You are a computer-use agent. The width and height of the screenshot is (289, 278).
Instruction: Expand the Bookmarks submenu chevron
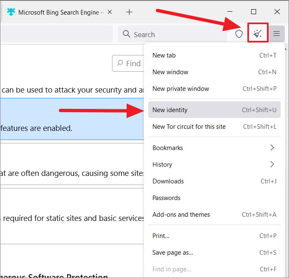(272, 148)
